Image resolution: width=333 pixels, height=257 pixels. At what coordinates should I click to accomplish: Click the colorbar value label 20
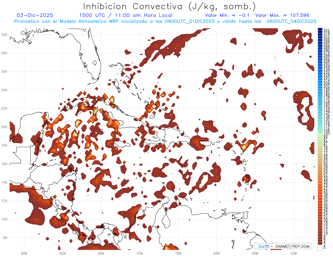coord(326,220)
